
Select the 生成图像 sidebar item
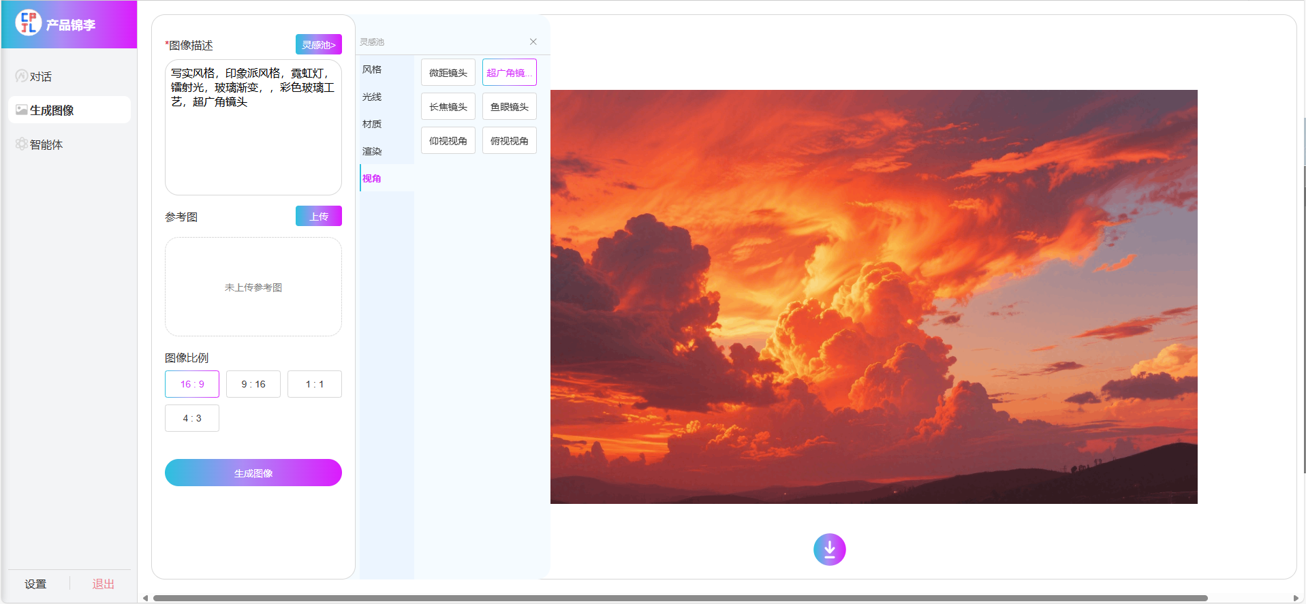69,110
